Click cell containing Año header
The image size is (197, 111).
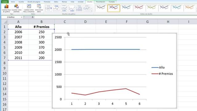(x=18, y=27)
